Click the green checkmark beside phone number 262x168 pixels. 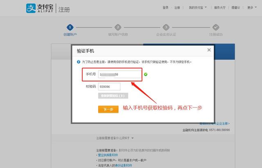[146, 74]
